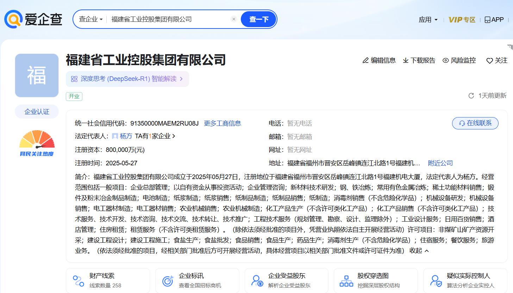Focus the company name search field

(169, 19)
